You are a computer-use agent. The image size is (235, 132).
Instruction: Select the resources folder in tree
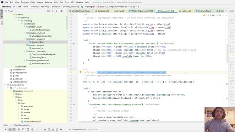click(x=22, y=67)
